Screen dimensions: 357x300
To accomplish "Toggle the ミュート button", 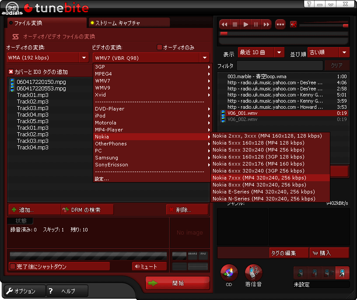I will point(149,266).
